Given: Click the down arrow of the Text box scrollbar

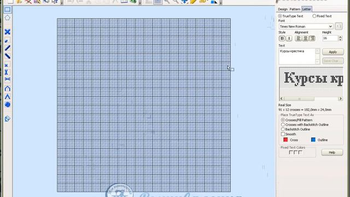Looking at the screenshot, I should coord(317,61).
